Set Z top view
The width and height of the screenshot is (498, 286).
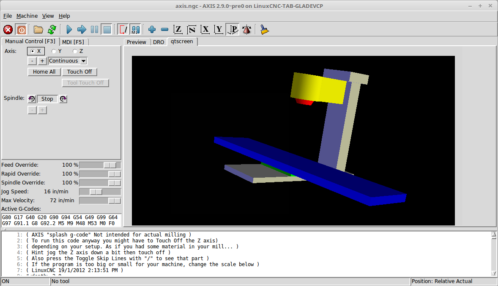tap(178, 30)
